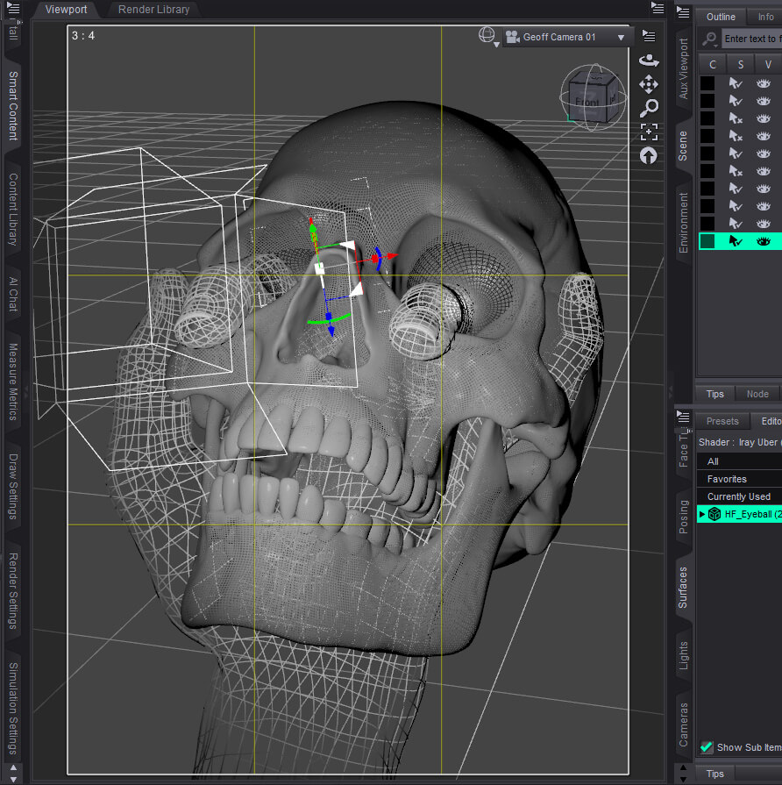Switch to the Viewport tab
Viewport: 782px width, 785px height.
tap(66, 10)
